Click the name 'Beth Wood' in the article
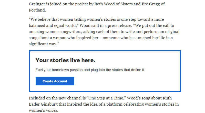The height and width of the screenshot is (113, 205). click(105, 4)
